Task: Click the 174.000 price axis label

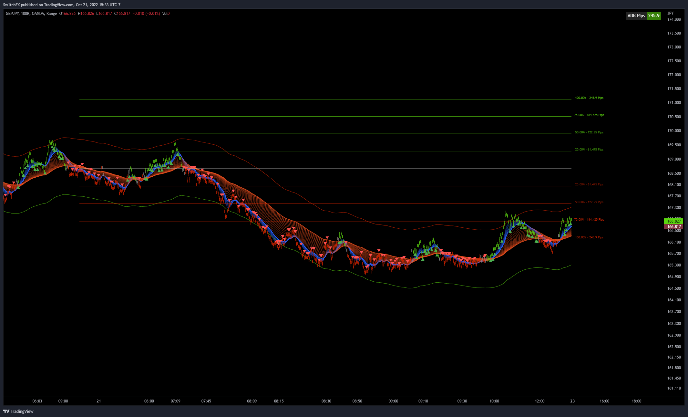Action: pos(674,19)
